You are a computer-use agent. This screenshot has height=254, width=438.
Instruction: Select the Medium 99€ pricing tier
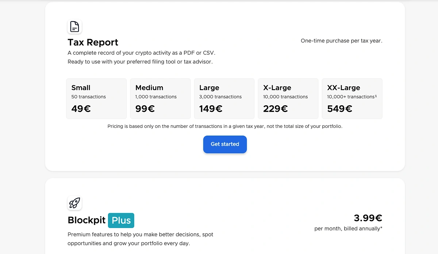pyautogui.click(x=160, y=98)
